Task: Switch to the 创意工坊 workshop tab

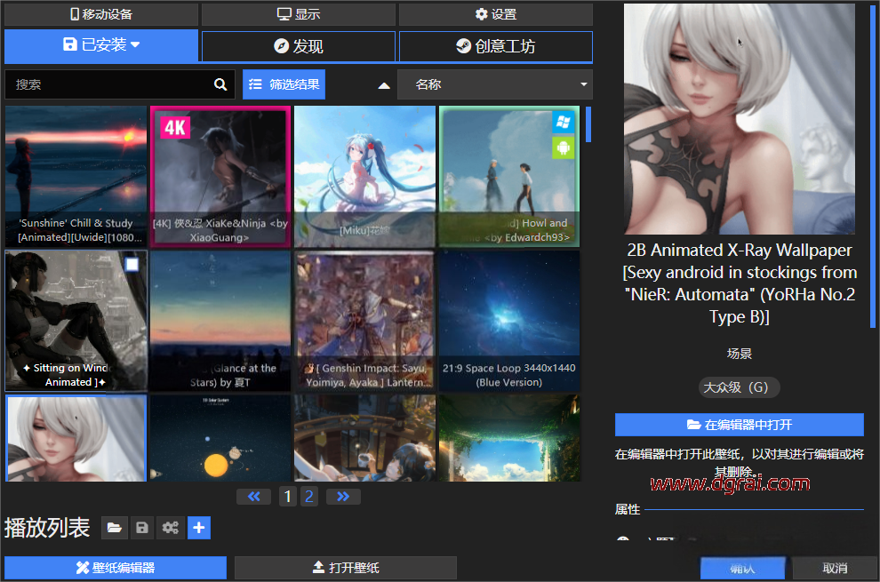Action: click(x=495, y=46)
